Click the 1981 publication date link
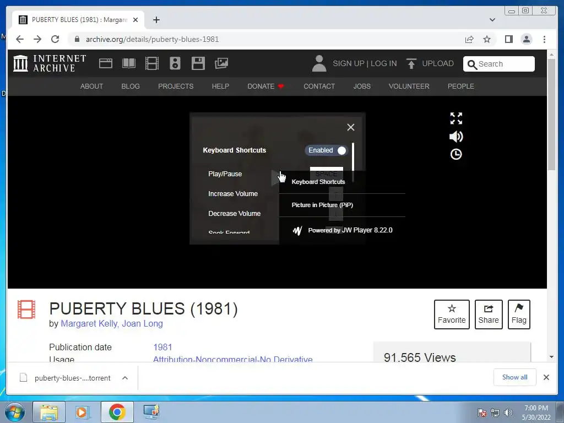The height and width of the screenshot is (423, 564). click(x=162, y=348)
